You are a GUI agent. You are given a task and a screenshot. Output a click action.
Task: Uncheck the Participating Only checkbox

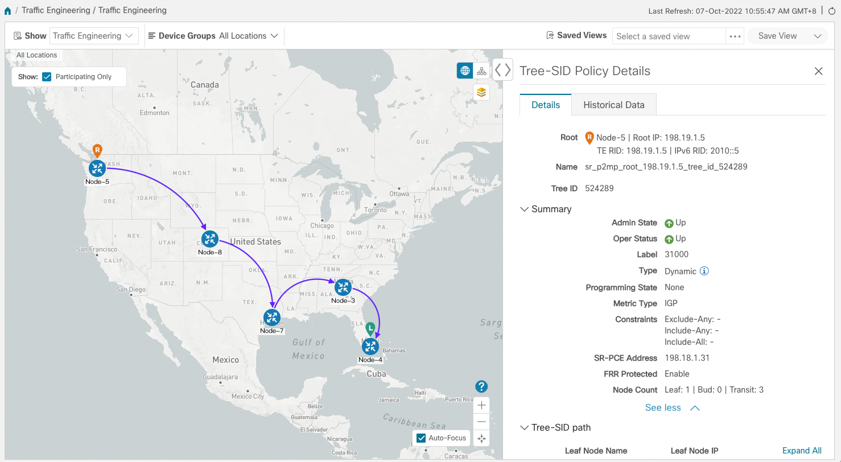[47, 77]
